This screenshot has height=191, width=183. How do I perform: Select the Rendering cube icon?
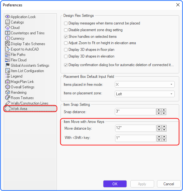pos(8,92)
